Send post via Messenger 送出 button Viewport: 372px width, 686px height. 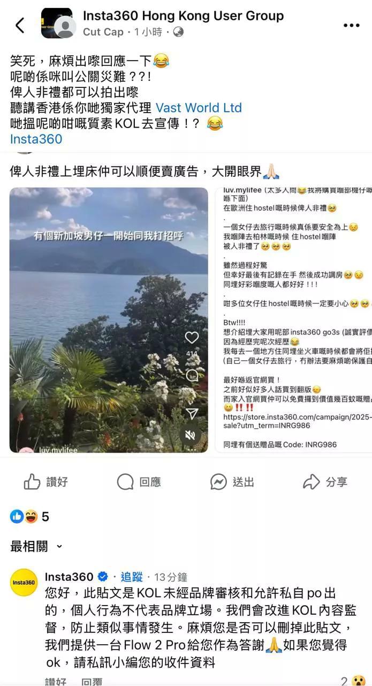pyautogui.click(x=232, y=482)
